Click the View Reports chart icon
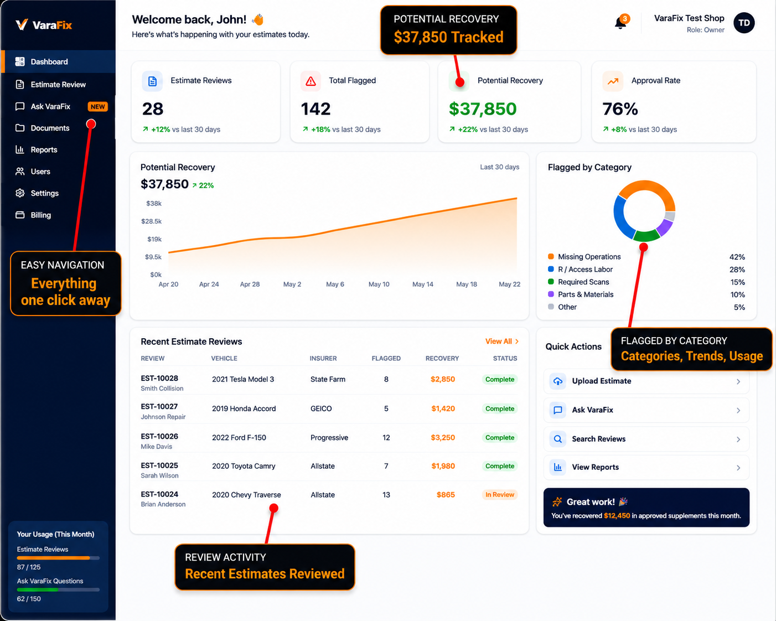The height and width of the screenshot is (621, 776). (558, 467)
